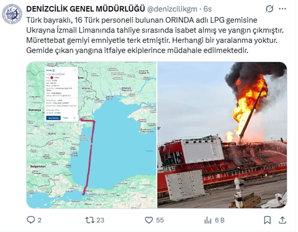Click the like count 55
298x232 pixels.
[160, 220]
